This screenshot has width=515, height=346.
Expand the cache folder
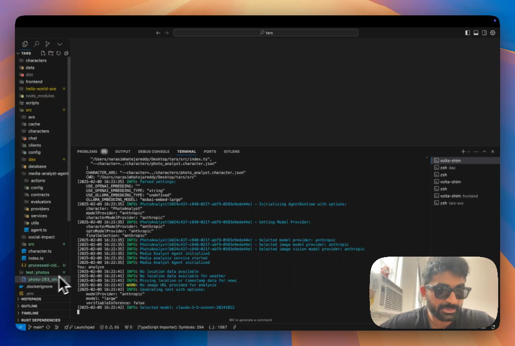tap(34, 124)
